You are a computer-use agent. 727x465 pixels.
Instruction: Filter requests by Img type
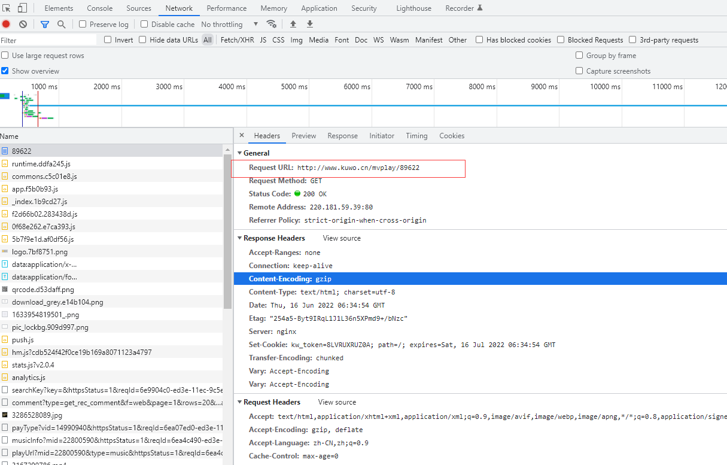tap(296, 40)
